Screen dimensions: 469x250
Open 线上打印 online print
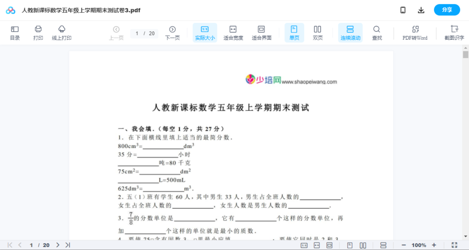pyautogui.click(x=62, y=32)
